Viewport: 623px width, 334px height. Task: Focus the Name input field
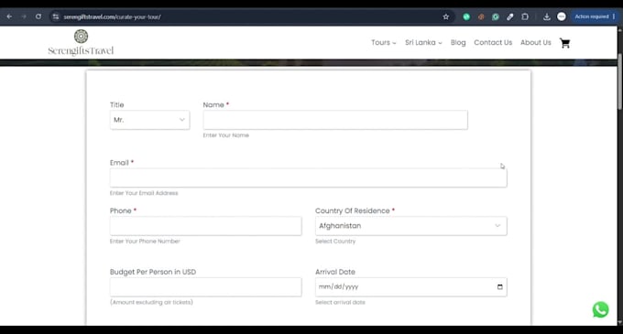(335, 120)
